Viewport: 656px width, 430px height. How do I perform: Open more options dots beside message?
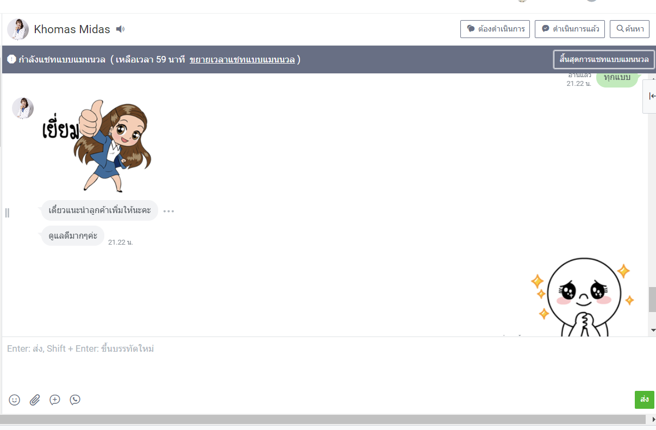tap(168, 211)
